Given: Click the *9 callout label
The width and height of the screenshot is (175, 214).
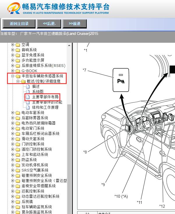Looking at the screenshot, I should coord(103,185).
